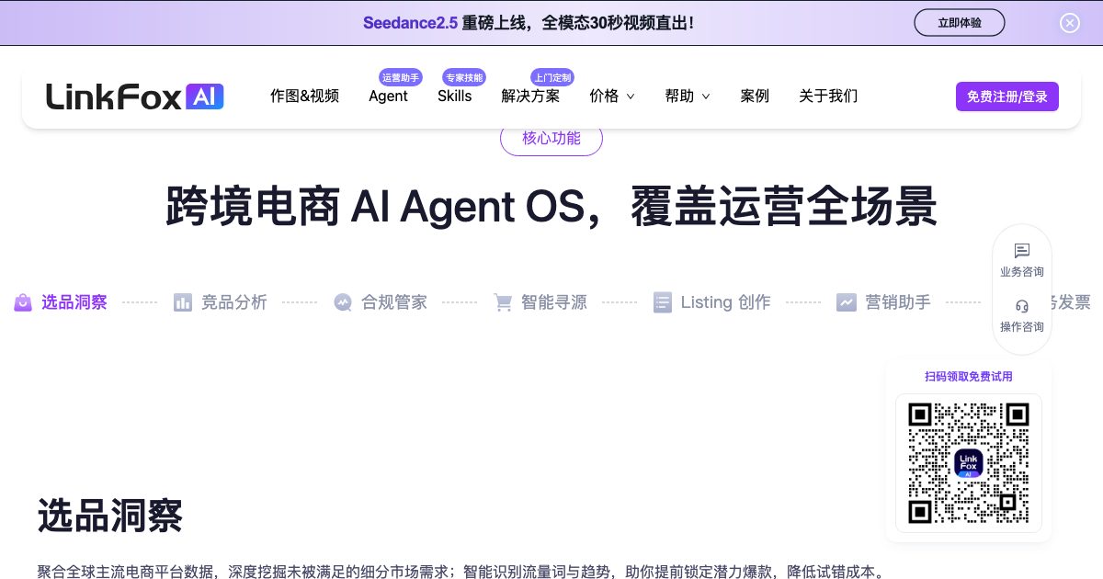Expand the 价格 dropdown menu
Viewport: 1103px width, 579px height.
point(612,96)
